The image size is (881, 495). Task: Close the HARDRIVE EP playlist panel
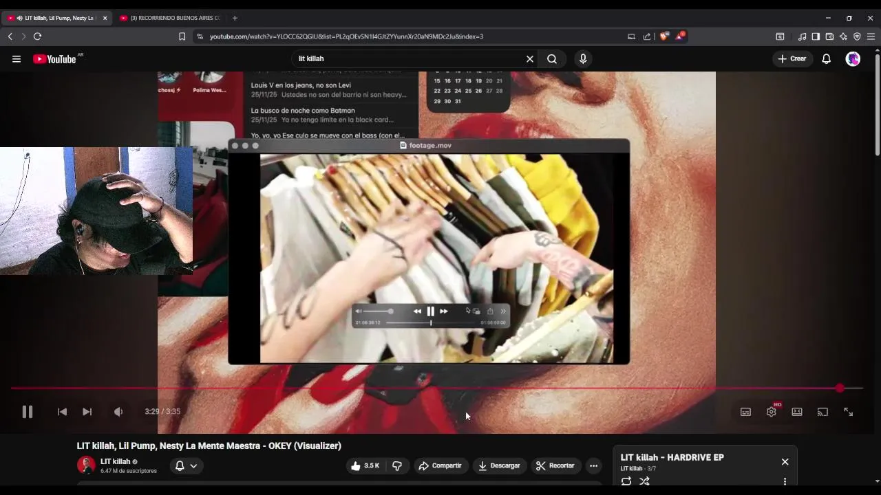[785, 462]
